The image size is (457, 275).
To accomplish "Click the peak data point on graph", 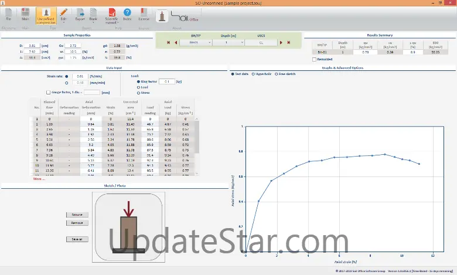I will (x=385, y=154).
